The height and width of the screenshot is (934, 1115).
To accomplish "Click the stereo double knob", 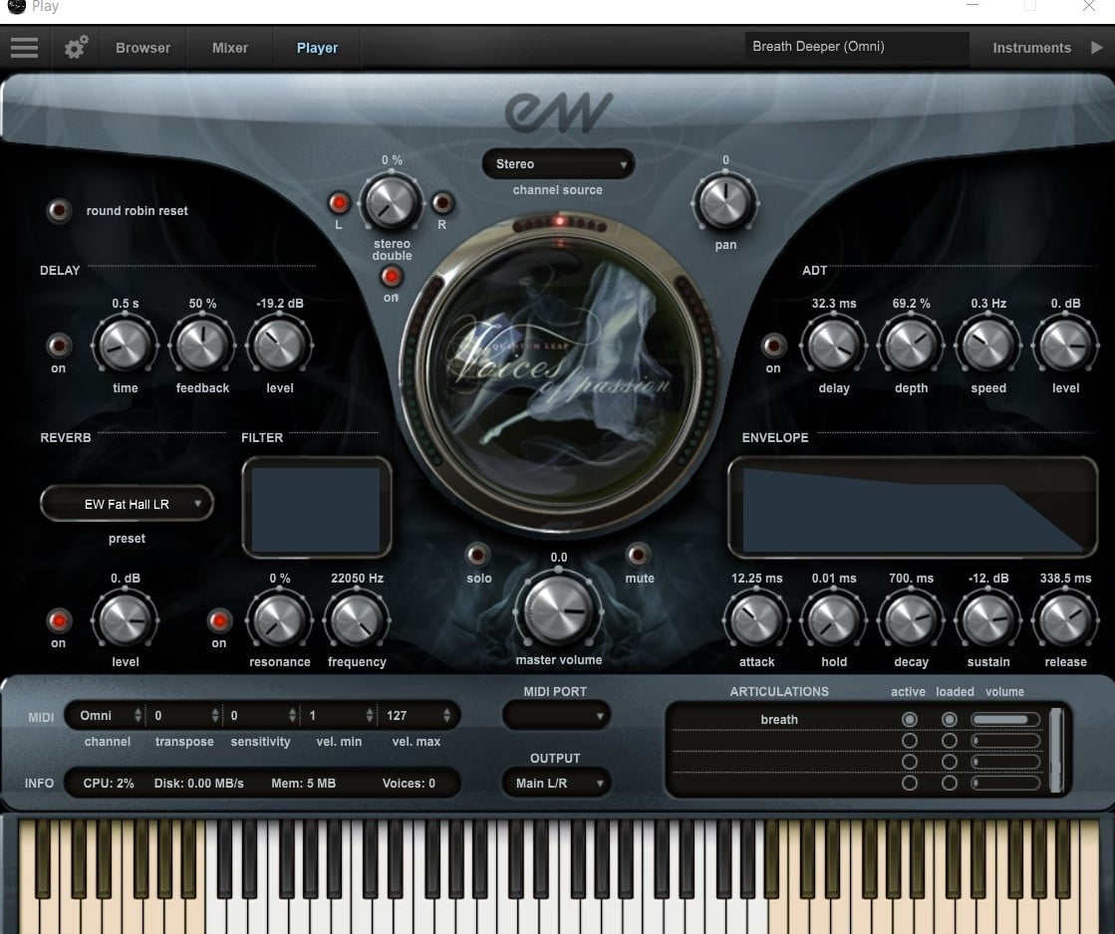I will pos(390,203).
